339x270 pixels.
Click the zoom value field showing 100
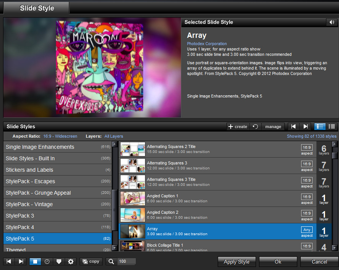[127, 261]
